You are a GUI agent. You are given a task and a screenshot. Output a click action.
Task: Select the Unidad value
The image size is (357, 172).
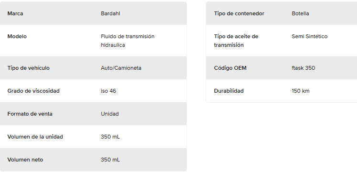tap(110, 114)
